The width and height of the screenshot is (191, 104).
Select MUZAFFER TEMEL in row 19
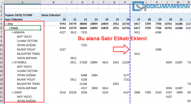(29, 84)
